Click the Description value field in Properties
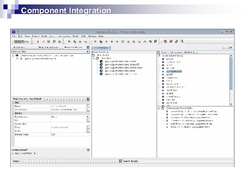 click(x=69, y=110)
